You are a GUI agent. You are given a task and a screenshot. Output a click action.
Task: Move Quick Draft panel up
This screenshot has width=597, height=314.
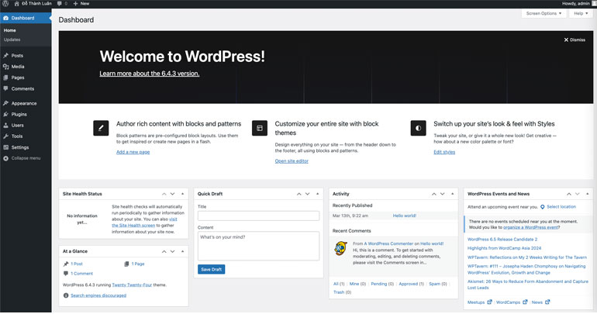pos(298,194)
